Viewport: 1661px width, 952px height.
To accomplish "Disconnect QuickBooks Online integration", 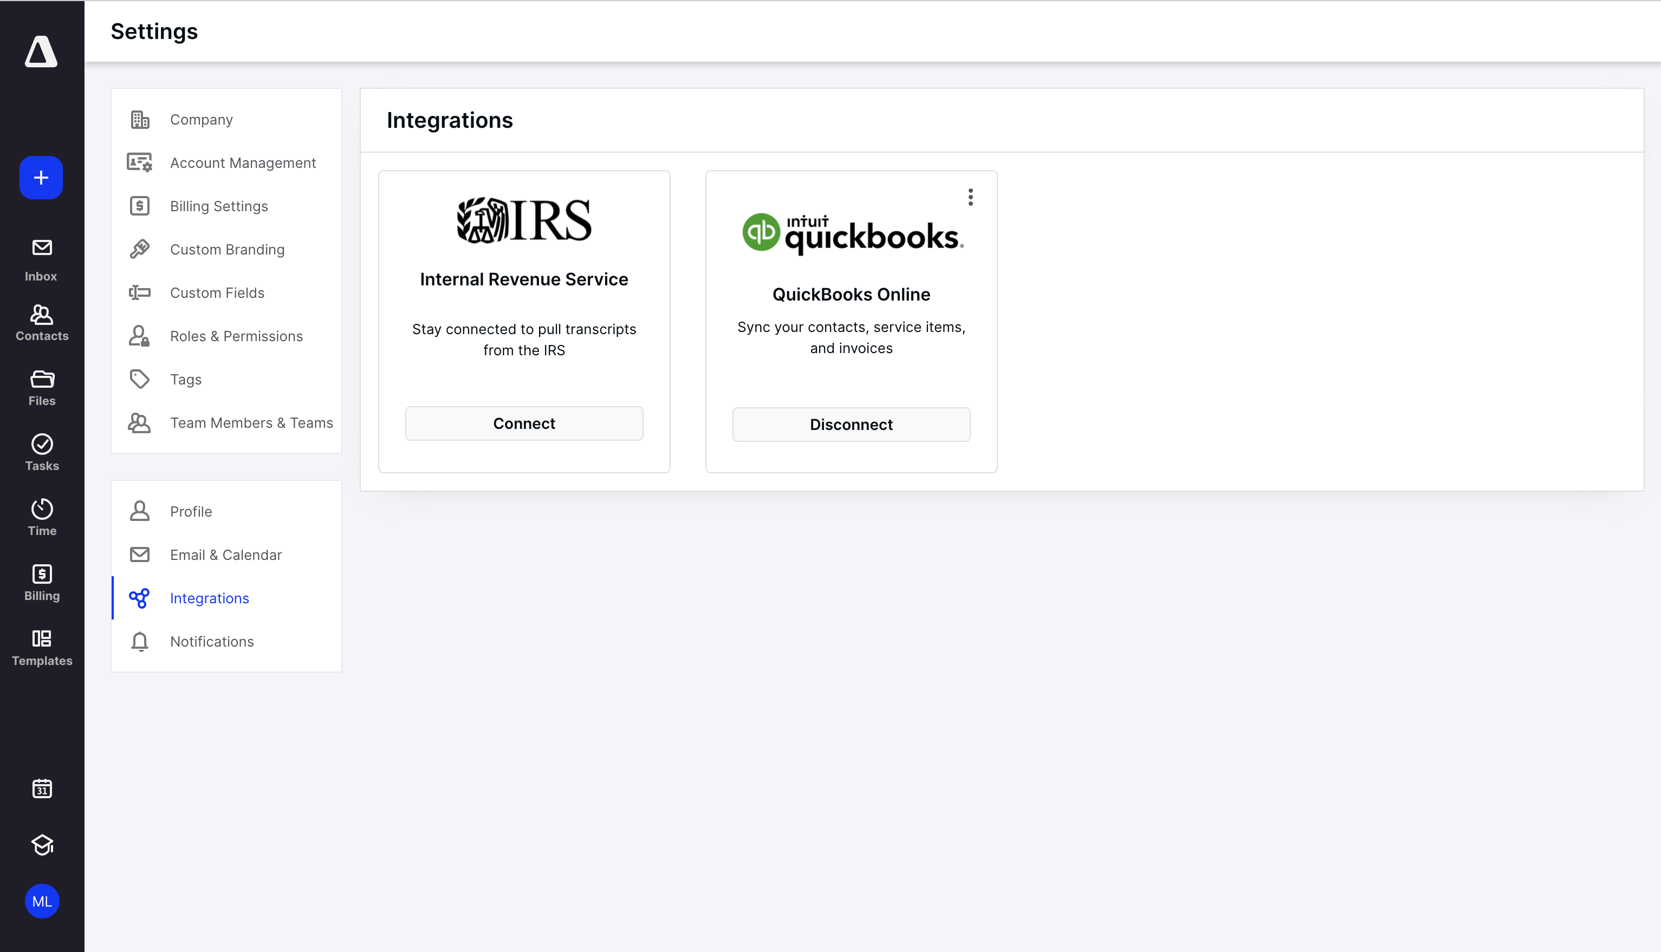I will pos(852,425).
